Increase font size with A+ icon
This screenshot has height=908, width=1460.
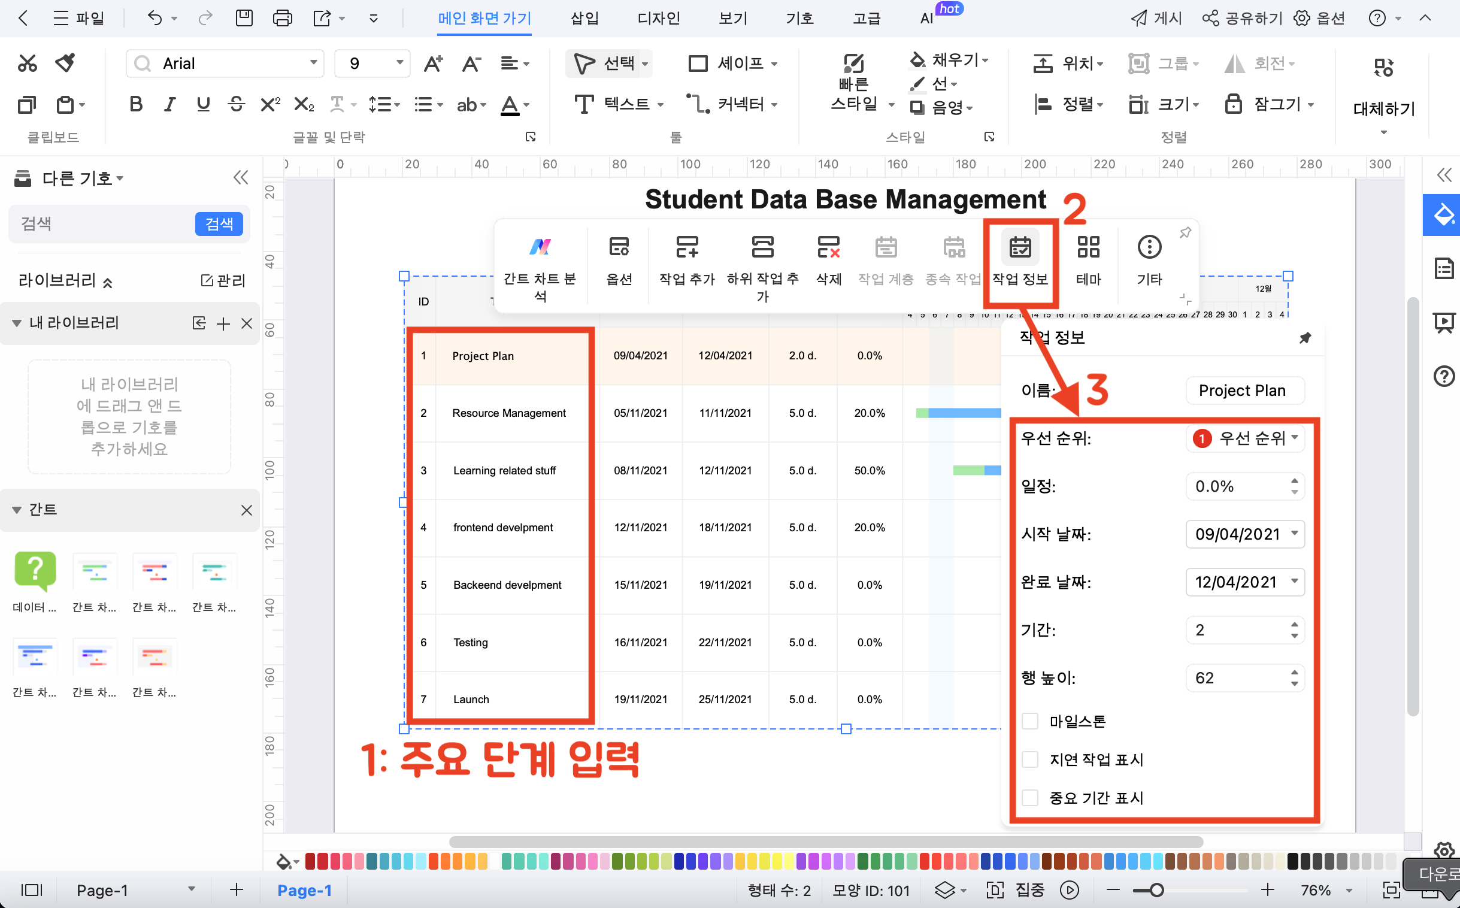point(433,63)
